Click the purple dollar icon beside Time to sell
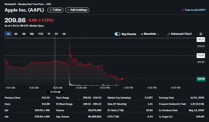Image resolution: width=209 pixels, height=122 pixels. [182, 10]
